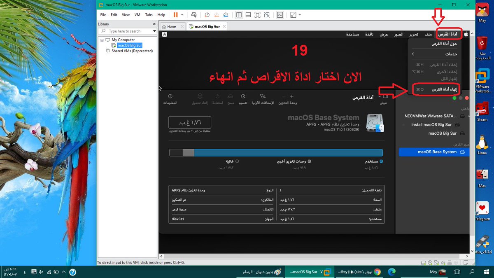Click the taskbar help question mark icon
The width and height of the screenshot is (494, 278).
pos(72,272)
